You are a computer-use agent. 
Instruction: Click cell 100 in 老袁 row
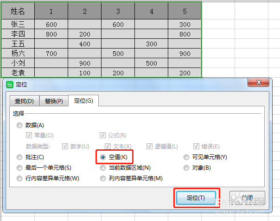point(85,73)
